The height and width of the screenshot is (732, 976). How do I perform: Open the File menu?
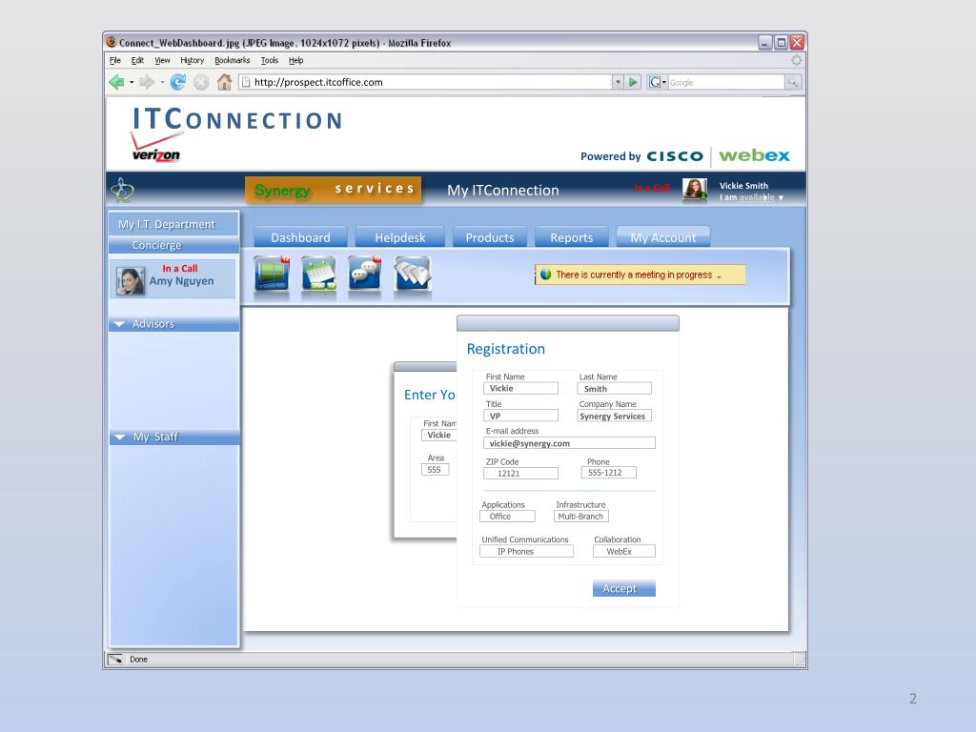(x=115, y=60)
